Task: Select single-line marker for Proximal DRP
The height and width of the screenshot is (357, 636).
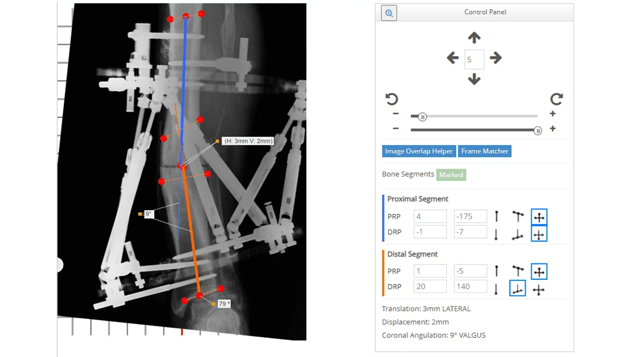Action: (496, 234)
